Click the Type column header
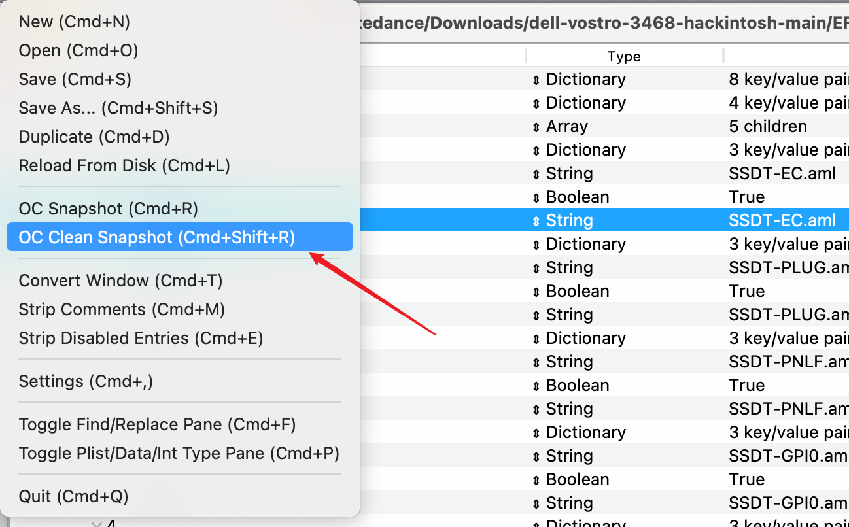 (624, 56)
